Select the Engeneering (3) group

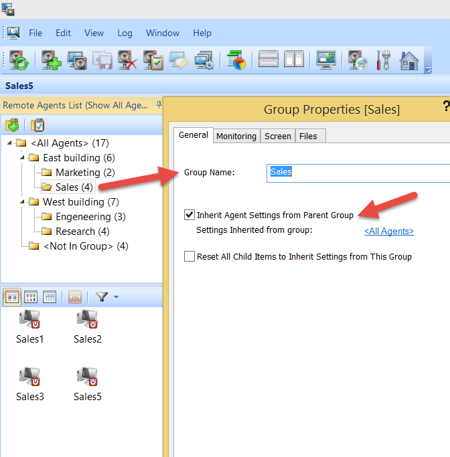tap(90, 217)
